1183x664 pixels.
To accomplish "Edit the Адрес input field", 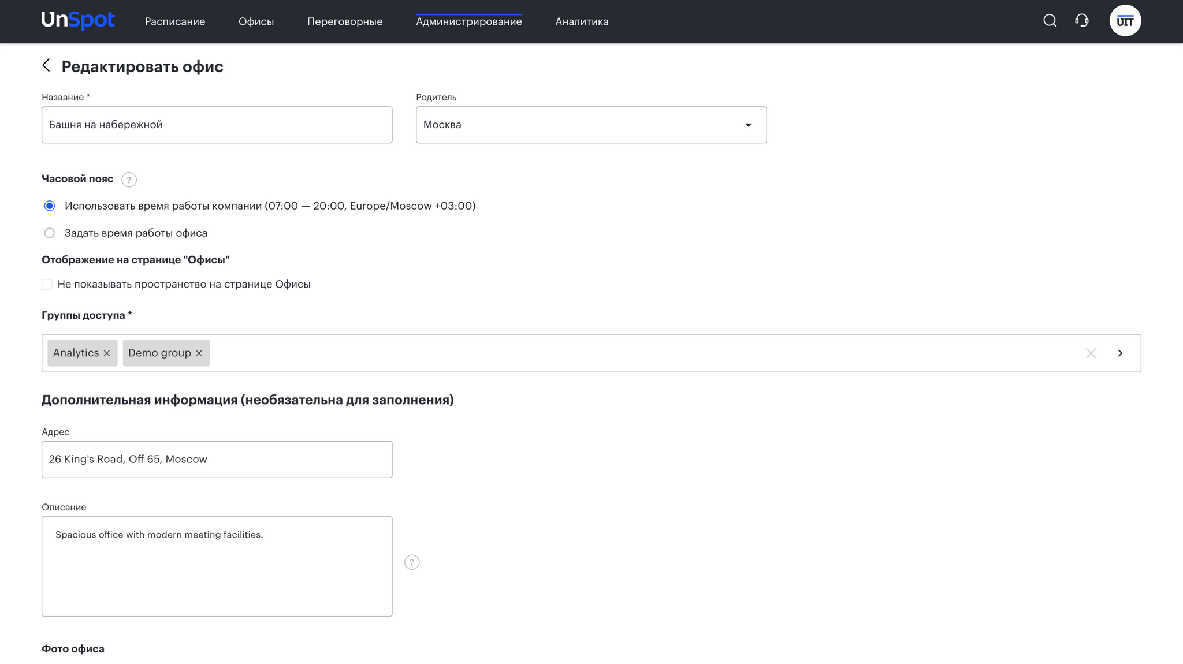I will 217,459.
